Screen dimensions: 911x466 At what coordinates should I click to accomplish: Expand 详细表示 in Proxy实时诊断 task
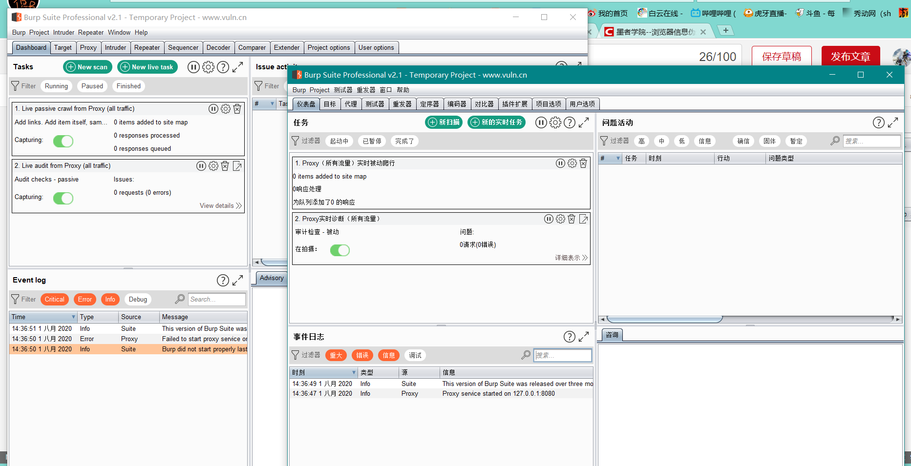pos(572,258)
